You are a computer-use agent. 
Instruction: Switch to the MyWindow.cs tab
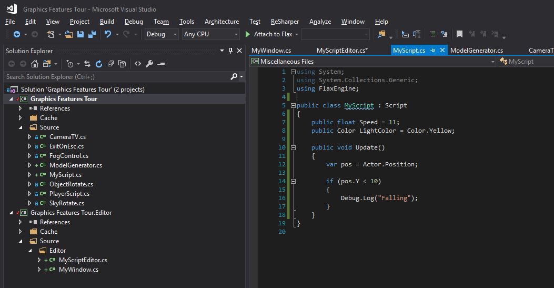click(x=271, y=51)
